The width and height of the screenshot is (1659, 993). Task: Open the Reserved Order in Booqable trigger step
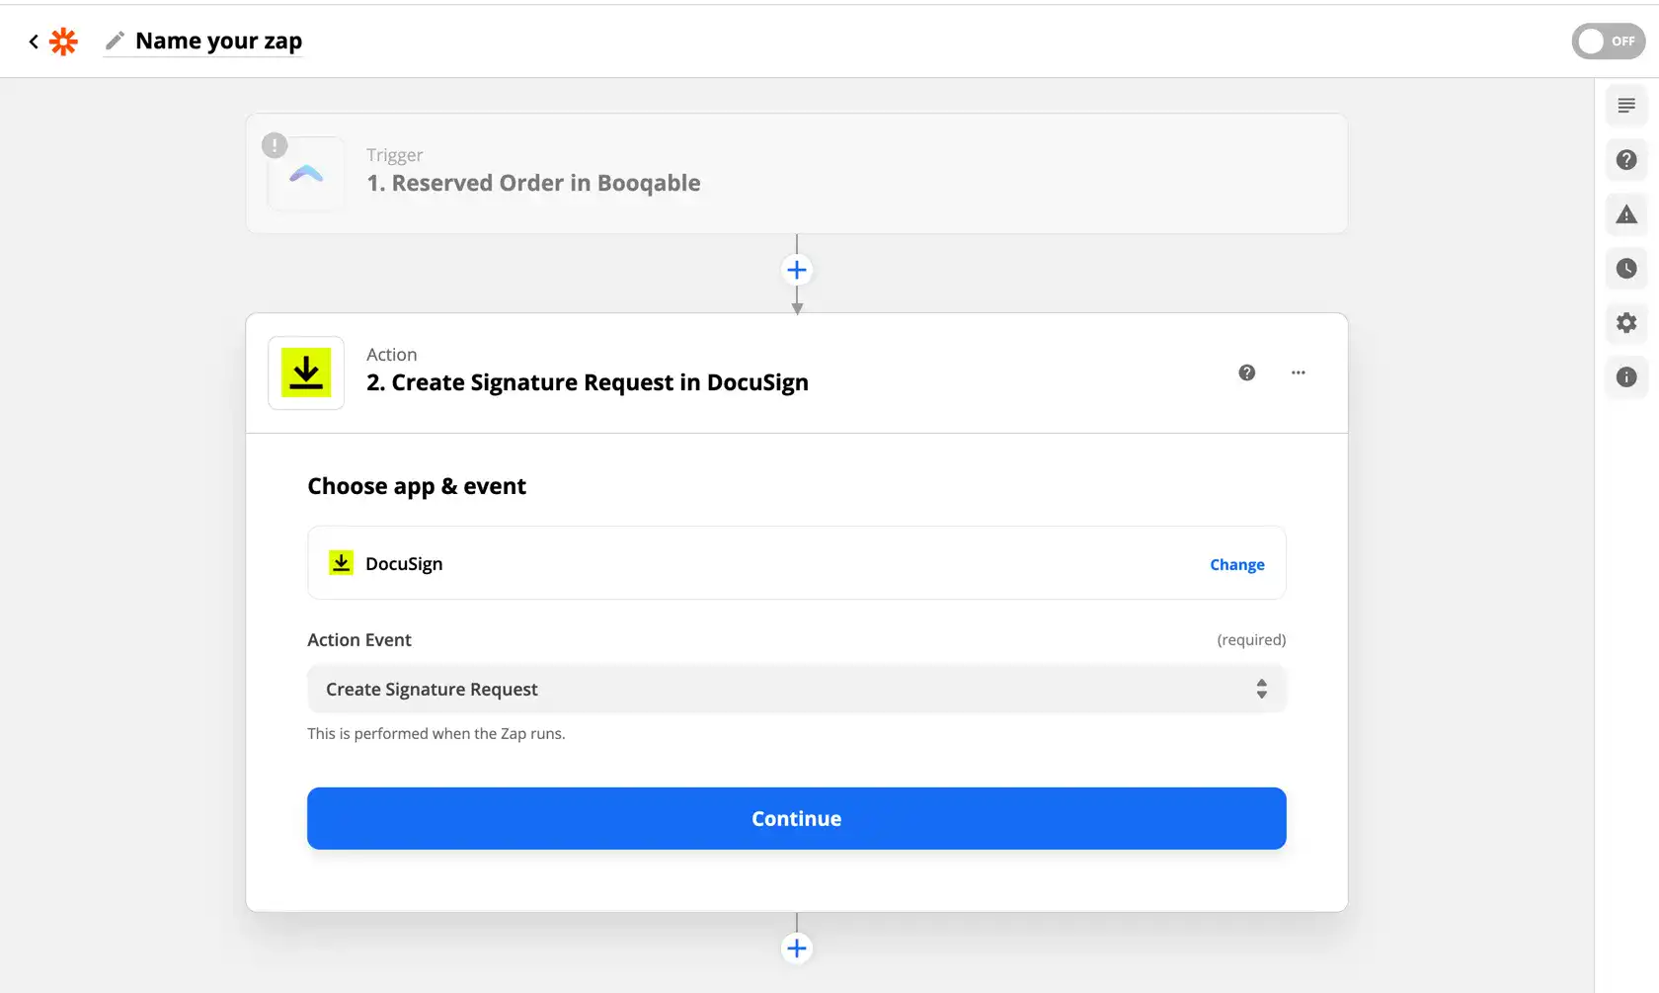click(x=796, y=174)
